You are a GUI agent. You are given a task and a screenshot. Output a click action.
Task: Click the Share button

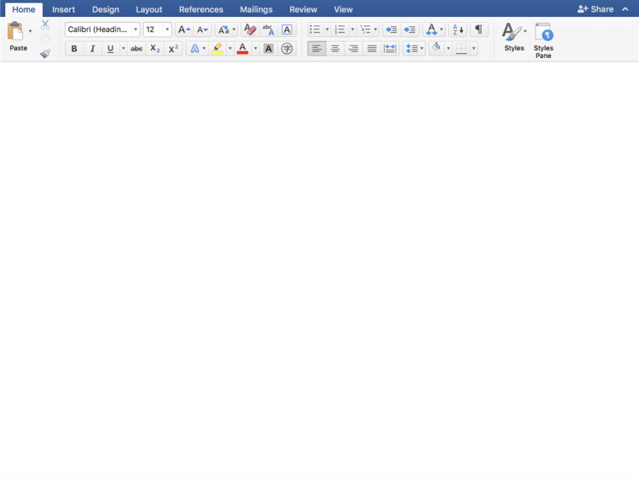pyautogui.click(x=595, y=9)
